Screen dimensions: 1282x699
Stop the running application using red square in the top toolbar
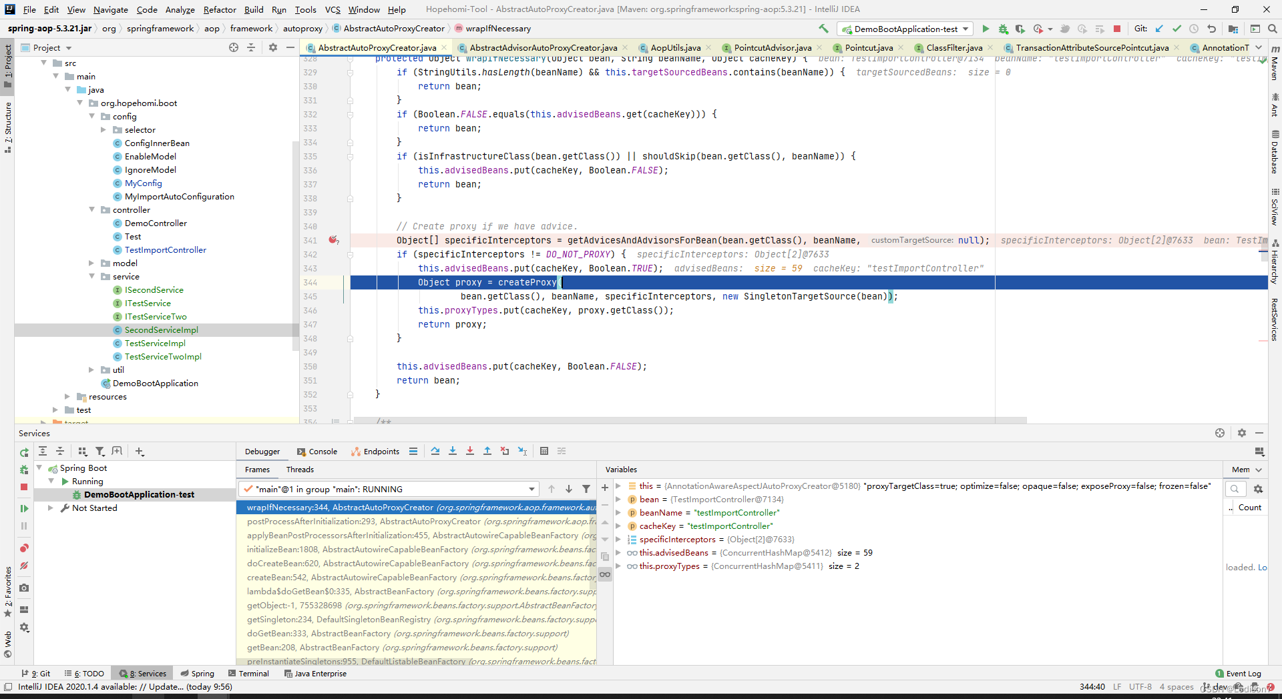coord(1117,29)
